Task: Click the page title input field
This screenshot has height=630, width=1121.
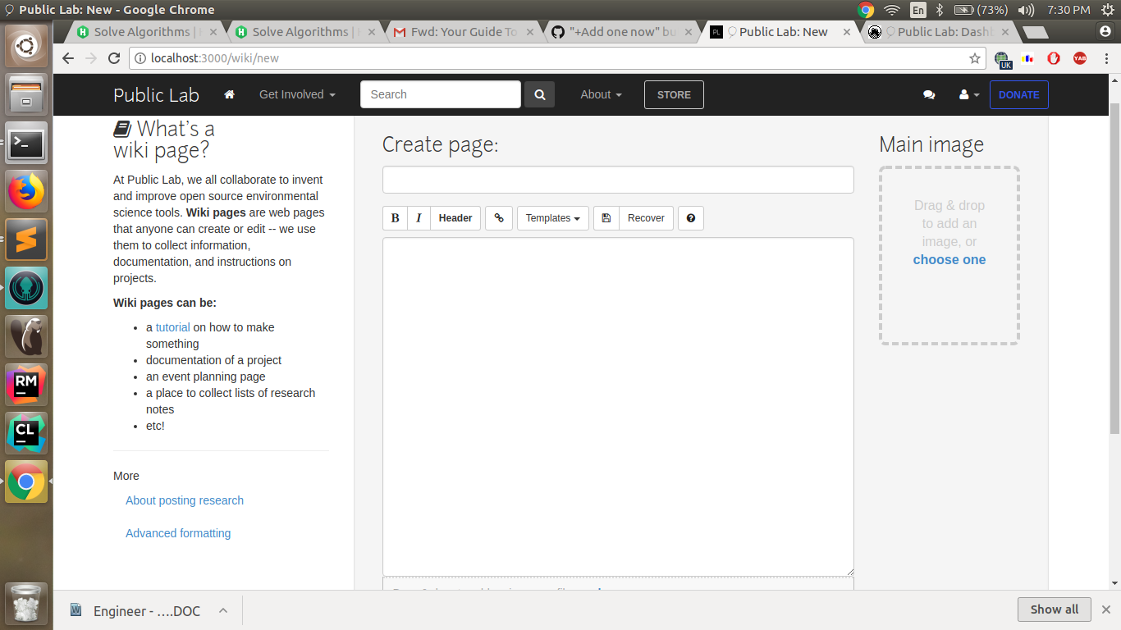Action: click(618, 180)
